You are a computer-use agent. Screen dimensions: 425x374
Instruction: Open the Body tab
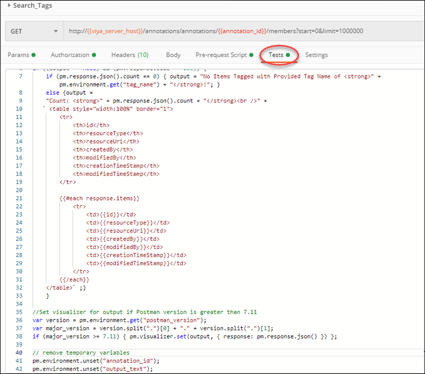pyautogui.click(x=173, y=55)
